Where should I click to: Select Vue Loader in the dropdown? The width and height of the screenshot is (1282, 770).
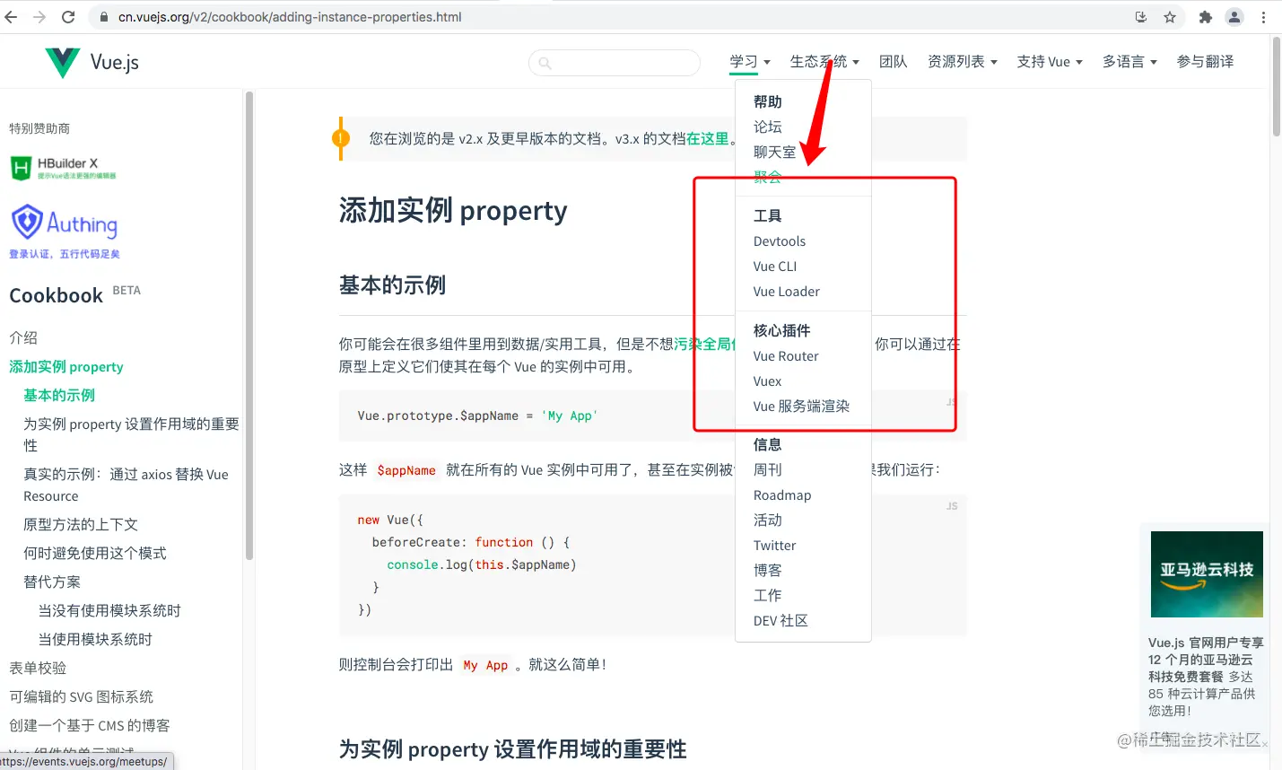point(787,292)
